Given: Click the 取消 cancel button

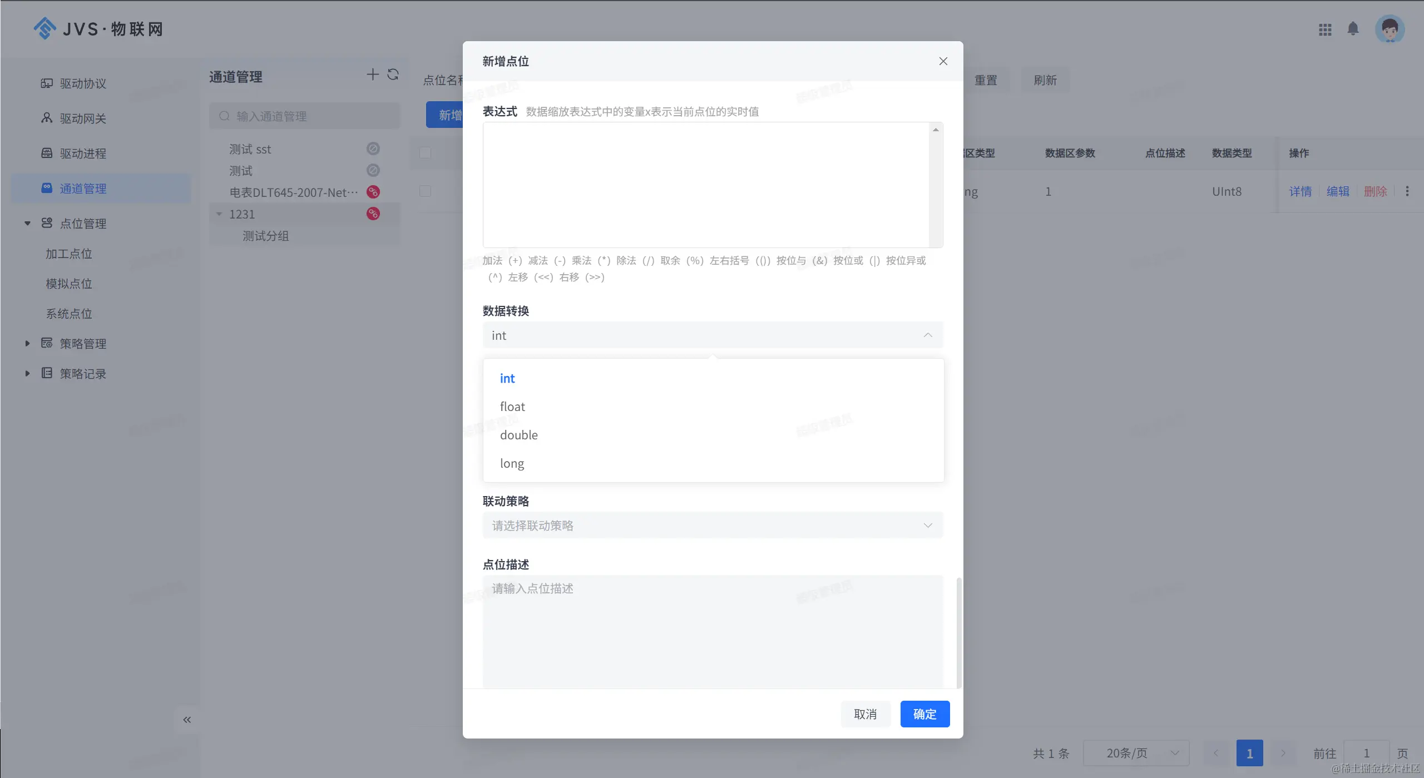Looking at the screenshot, I should tap(865, 714).
